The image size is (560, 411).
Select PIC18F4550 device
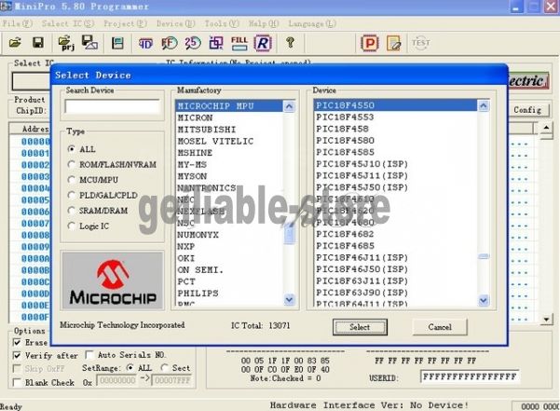pyautogui.click(x=395, y=105)
